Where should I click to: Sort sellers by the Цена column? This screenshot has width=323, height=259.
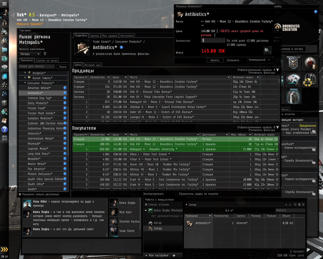point(120,77)
